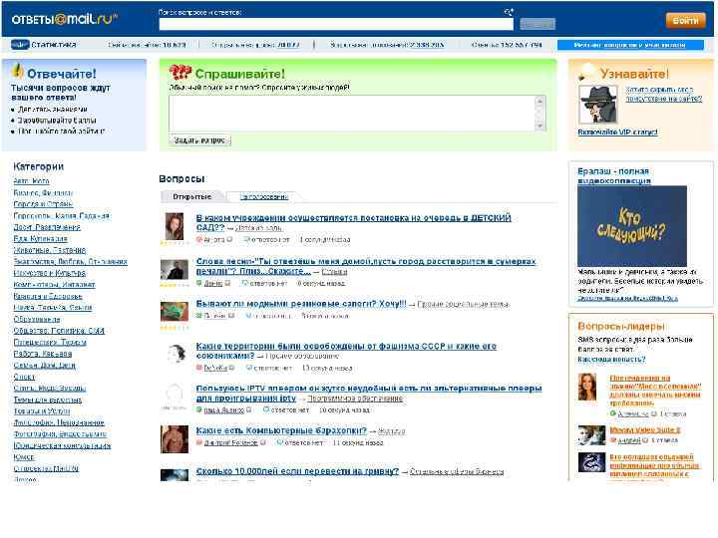Click inside the ask-a-question text area
The height and width of the screenshot is (538, 718).
click(x=352, y=113)
